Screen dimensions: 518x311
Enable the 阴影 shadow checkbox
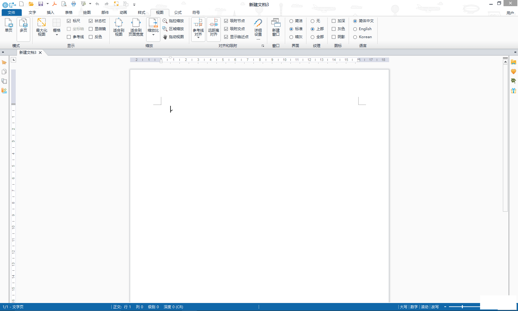pyautogui.click(x=334, y=37)
